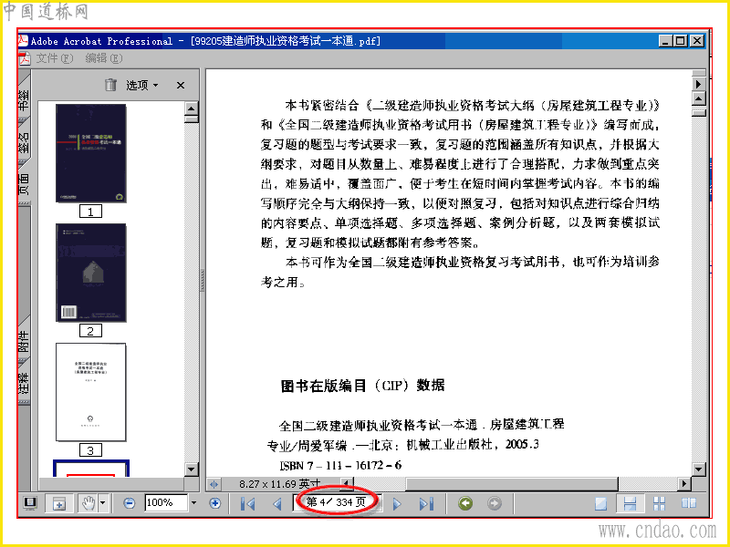Open the 编辑 edit menu
The width and height of the screenshot is (730, 547).
click(104, 58)
